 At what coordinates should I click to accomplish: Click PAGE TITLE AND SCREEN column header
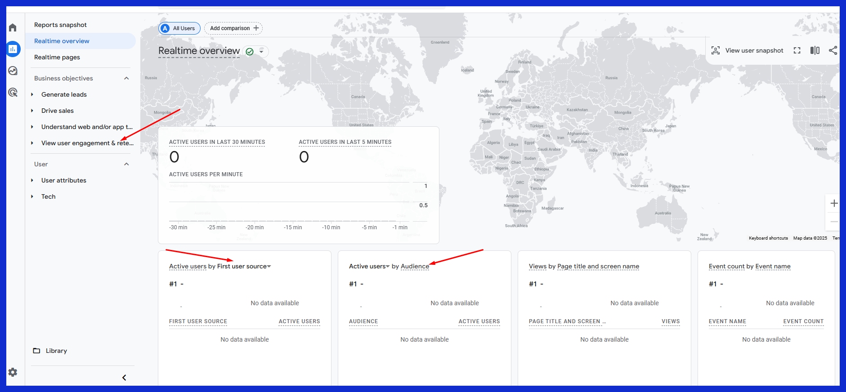click(x=567, y=321)
